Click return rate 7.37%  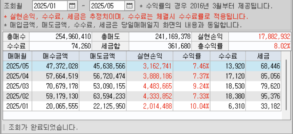[201, 76]
